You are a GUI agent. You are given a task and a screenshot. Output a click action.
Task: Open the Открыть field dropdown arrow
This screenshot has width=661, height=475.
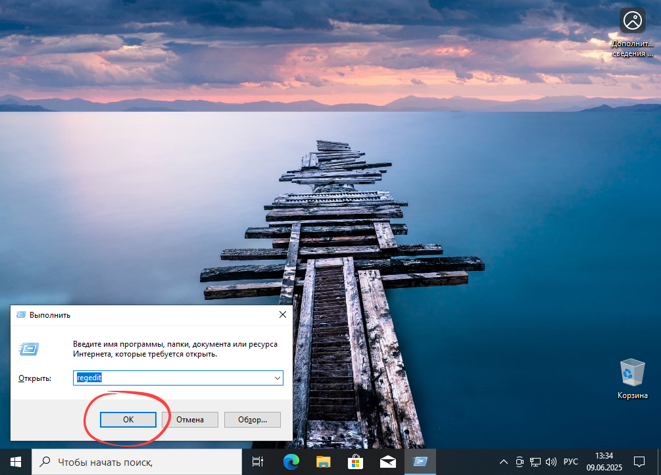tap(276, 378)
